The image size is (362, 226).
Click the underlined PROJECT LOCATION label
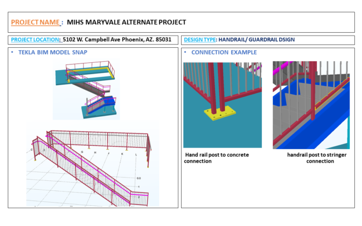point(36,40)
